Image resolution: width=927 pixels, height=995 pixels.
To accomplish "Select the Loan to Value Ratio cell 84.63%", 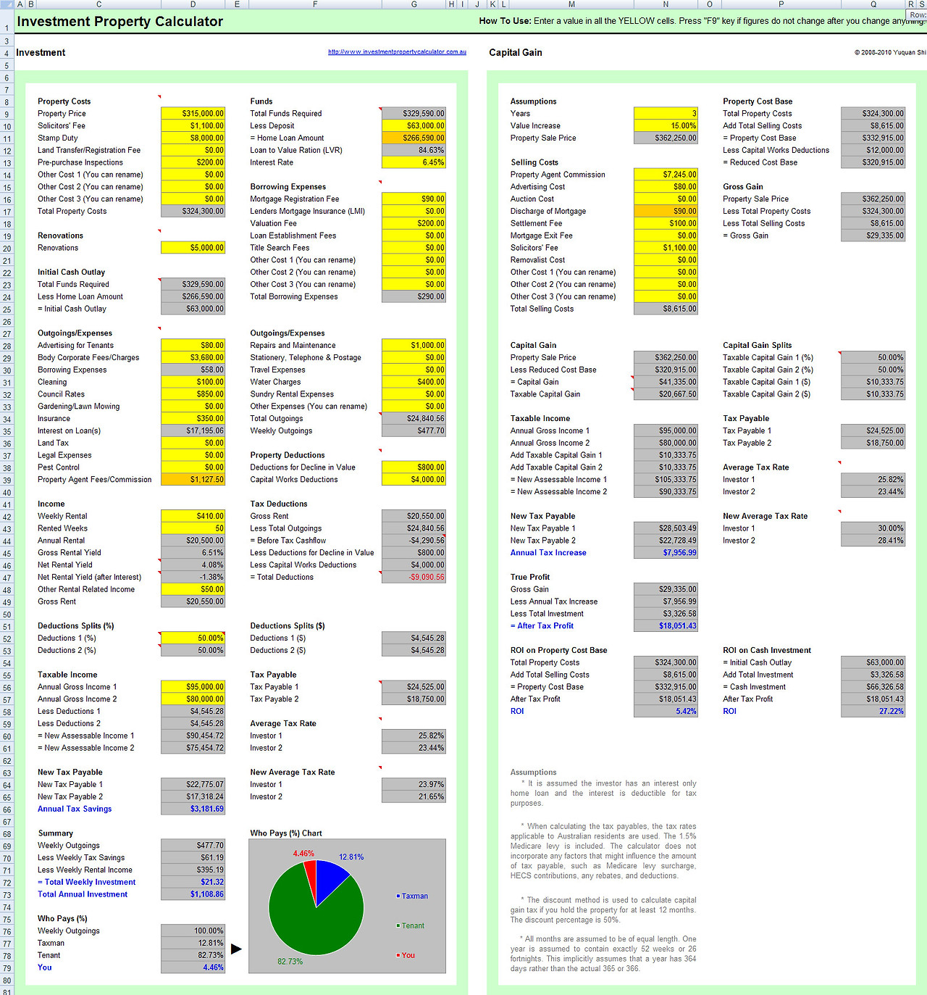I will click(x=414, y=150).
